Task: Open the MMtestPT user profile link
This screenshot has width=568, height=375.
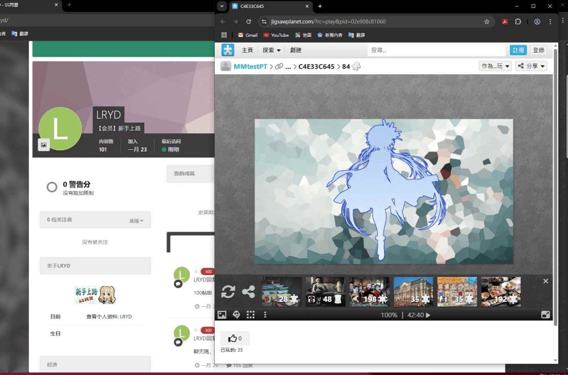Action: [250, 66]
